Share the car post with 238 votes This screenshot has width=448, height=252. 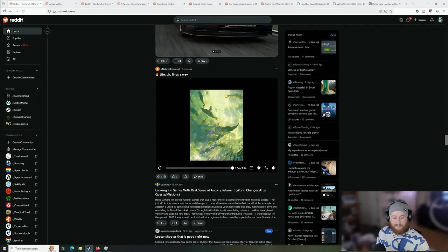[202, 61]
